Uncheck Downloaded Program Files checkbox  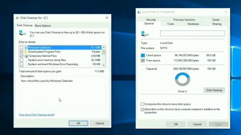(x=21, y=52)
